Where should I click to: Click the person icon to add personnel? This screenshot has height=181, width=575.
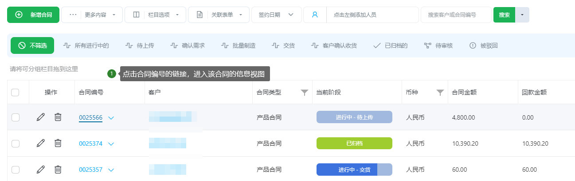click(x=315, y=15)
